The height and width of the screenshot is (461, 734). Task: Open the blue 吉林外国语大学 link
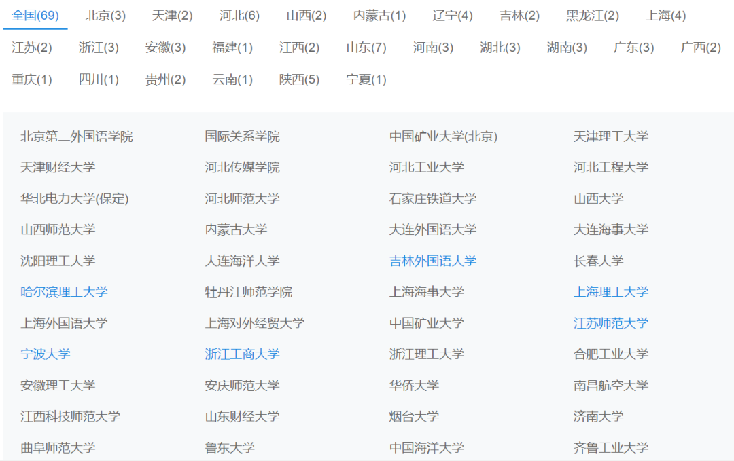pos(433,261)
